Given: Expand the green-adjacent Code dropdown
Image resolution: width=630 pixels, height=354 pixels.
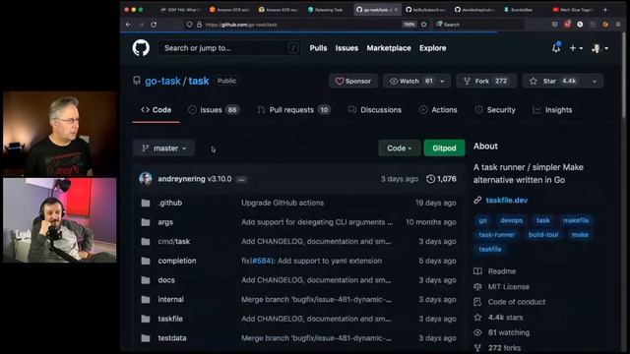Looking at the screenshot, I should 399,148.
